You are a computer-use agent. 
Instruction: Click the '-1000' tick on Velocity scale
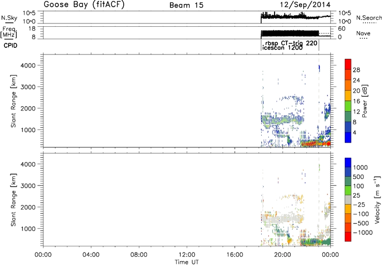362,232
